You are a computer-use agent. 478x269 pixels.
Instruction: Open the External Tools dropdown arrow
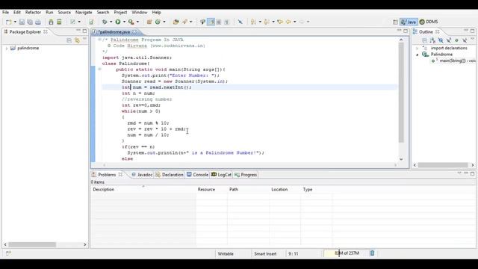click(137, 22)
